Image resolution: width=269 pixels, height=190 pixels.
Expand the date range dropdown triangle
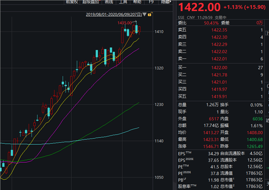point(145,14)
